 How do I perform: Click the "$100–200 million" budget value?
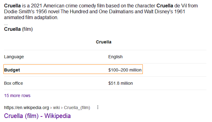coord(125,70)
